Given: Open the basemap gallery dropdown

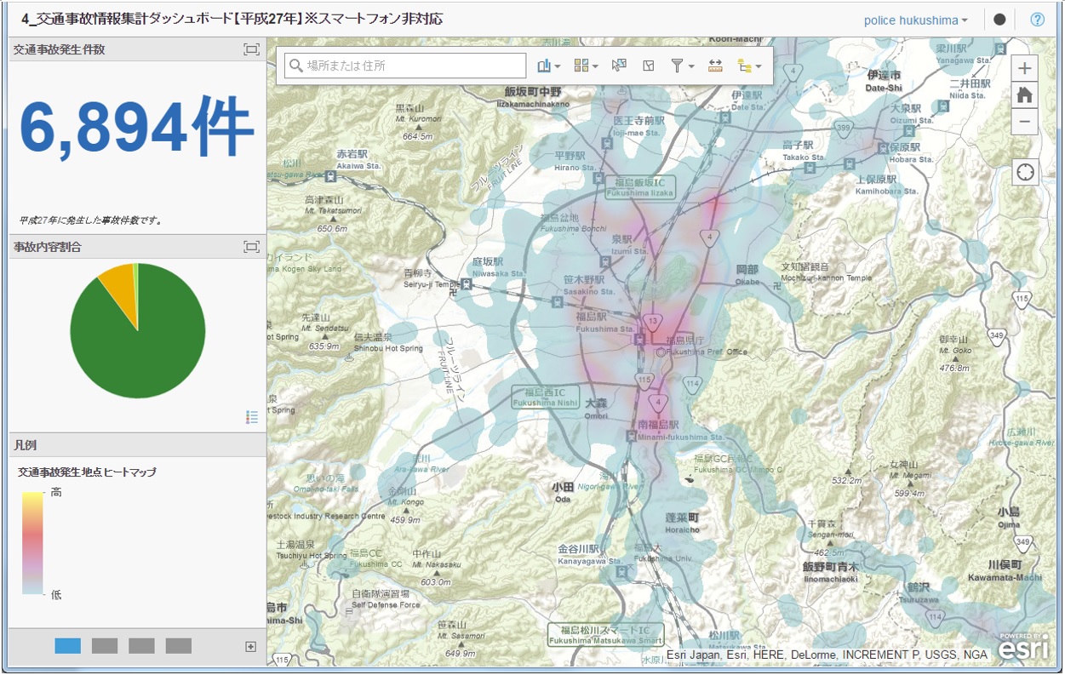Looking at the screenshot, I should click(586, 66).
